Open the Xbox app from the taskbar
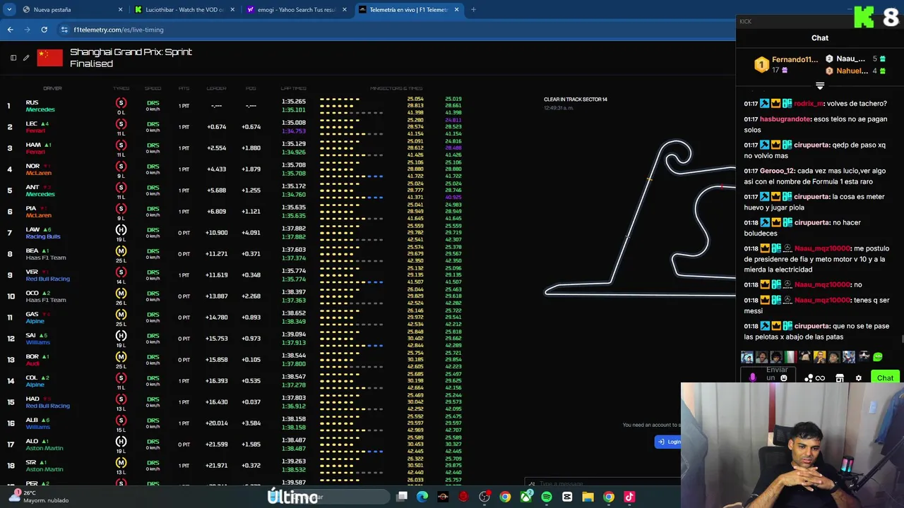This screenshot has height=508, width=904. click(x=526, y=497)
